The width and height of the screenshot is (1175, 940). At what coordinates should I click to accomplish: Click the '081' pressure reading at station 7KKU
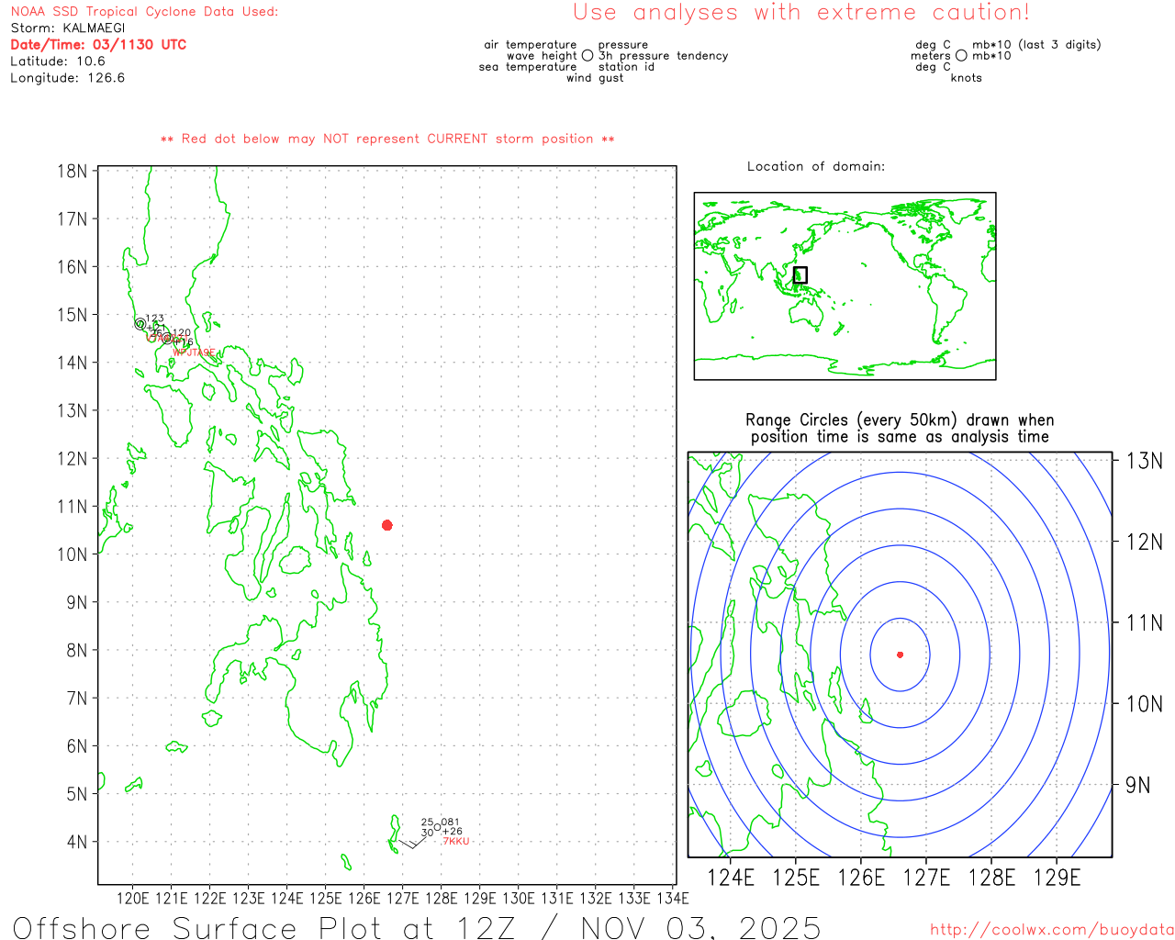click(x=450, y=822)
